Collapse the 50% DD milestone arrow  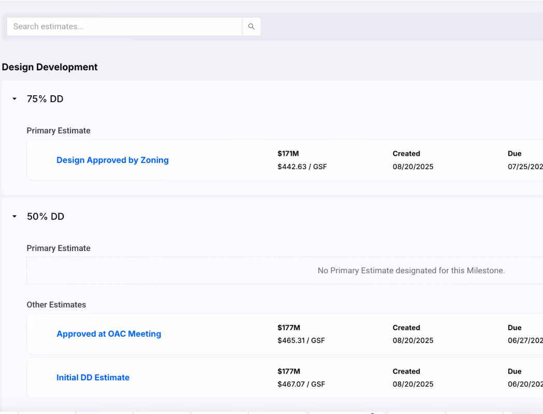15,216
